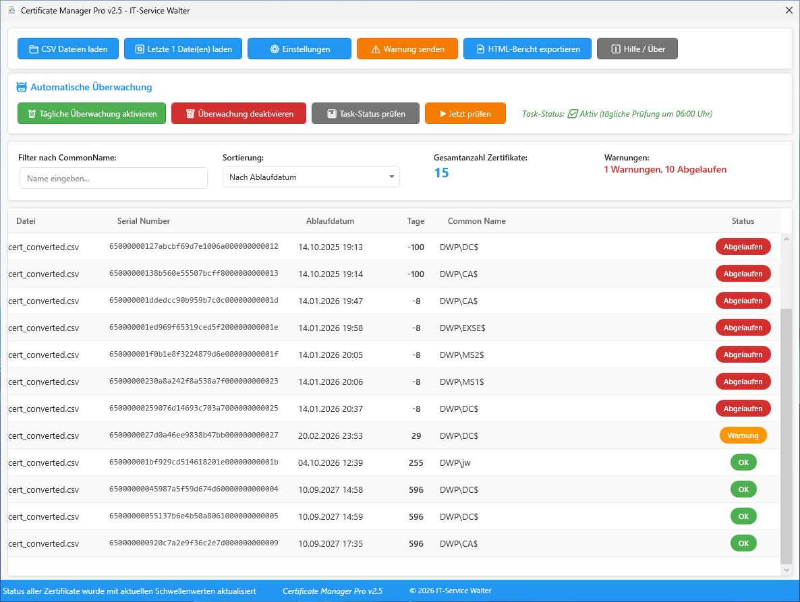This screenshot has width=800, height=602.
Task: Click the Serial Number column header
Action: coord(144,221)
